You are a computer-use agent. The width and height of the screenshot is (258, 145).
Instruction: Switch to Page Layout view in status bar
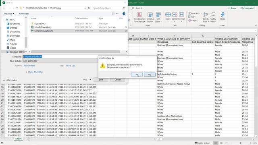(x=221, y=143)
